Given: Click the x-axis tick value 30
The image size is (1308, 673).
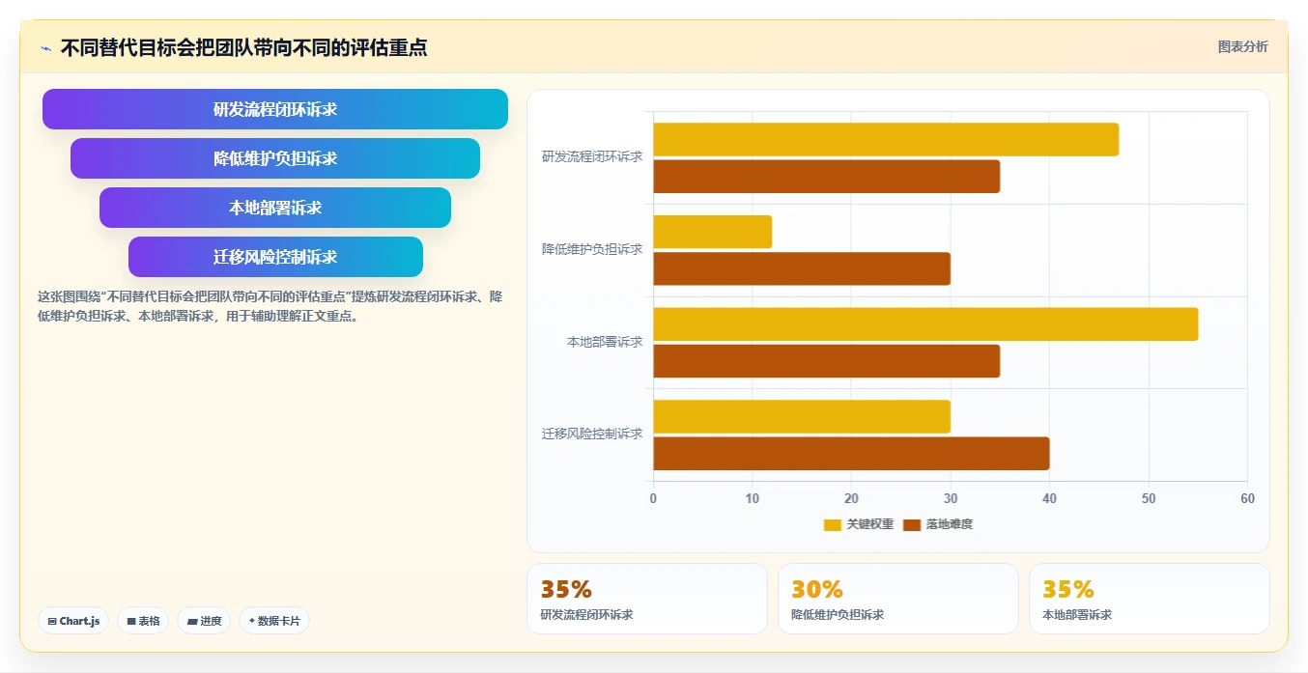Looking at the screenshot, I should pyautogui.click(x=951, y=498).
